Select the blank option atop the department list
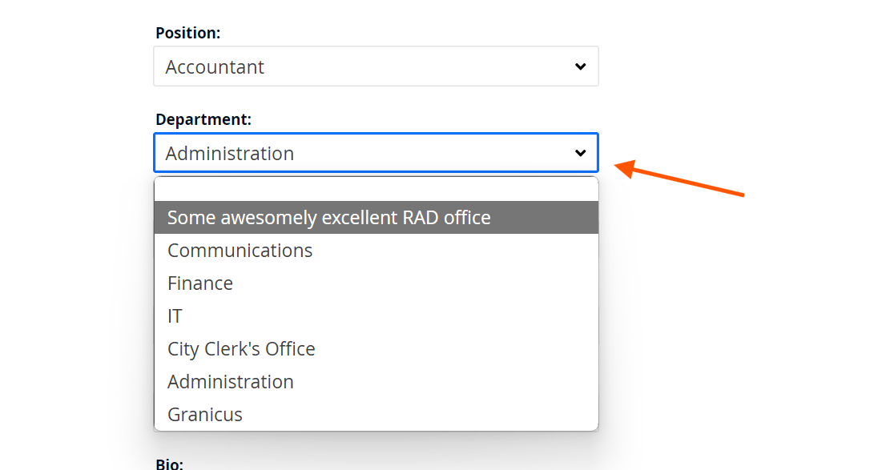 (377, 190)
